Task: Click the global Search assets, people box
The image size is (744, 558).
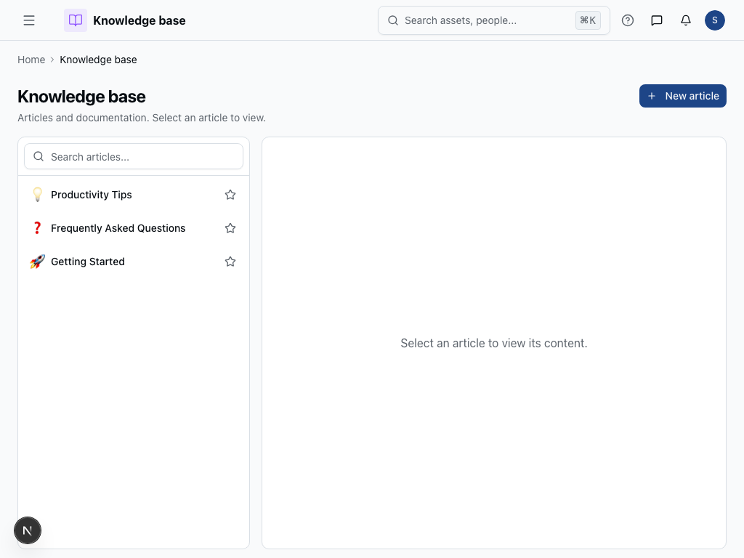Action: pos(480,20)
